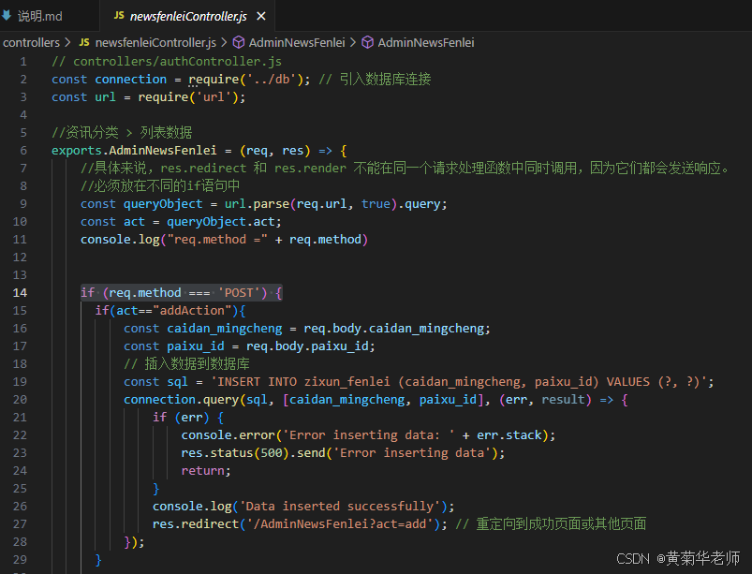This screenshot has width=752, height=574.
Task: Click 'res.redirect' on line 27
Action: click(196, 523)
